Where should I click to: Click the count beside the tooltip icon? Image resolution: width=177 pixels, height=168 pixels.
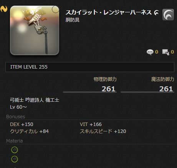(172, 52)
